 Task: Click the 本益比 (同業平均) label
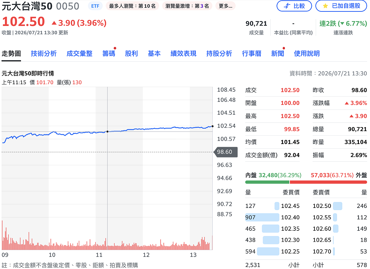click(x=293, y=33)
